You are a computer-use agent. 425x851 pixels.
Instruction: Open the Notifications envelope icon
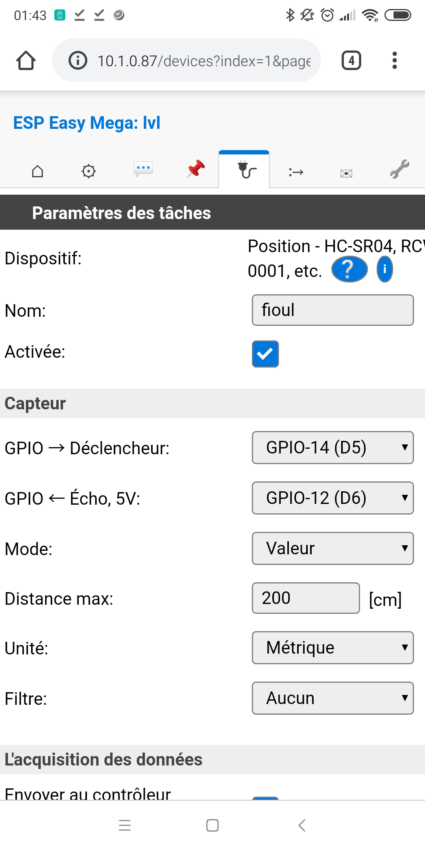click(346, 172)
